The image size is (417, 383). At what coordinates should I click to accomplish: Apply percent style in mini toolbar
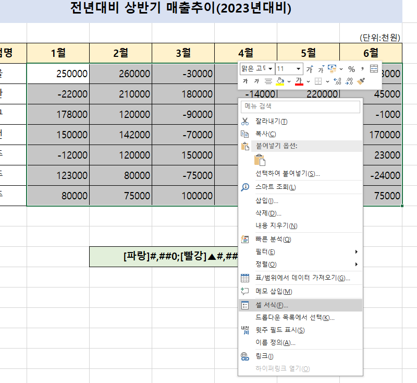point(351,69)
